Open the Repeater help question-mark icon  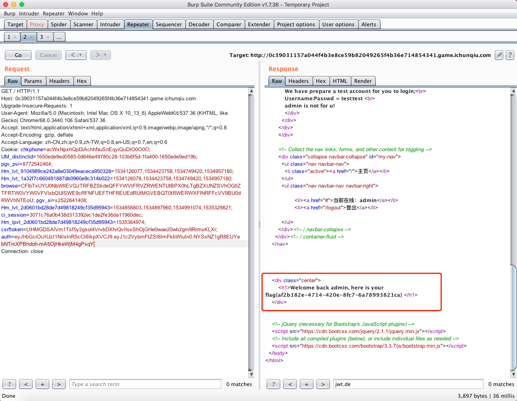click(510, 55)
